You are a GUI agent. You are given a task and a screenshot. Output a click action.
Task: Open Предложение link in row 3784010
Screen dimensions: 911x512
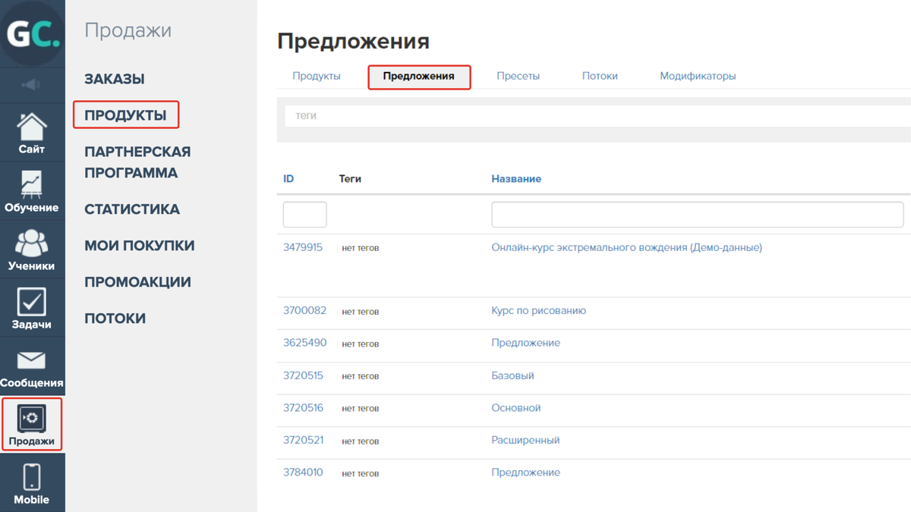click(x=526, y=472)
